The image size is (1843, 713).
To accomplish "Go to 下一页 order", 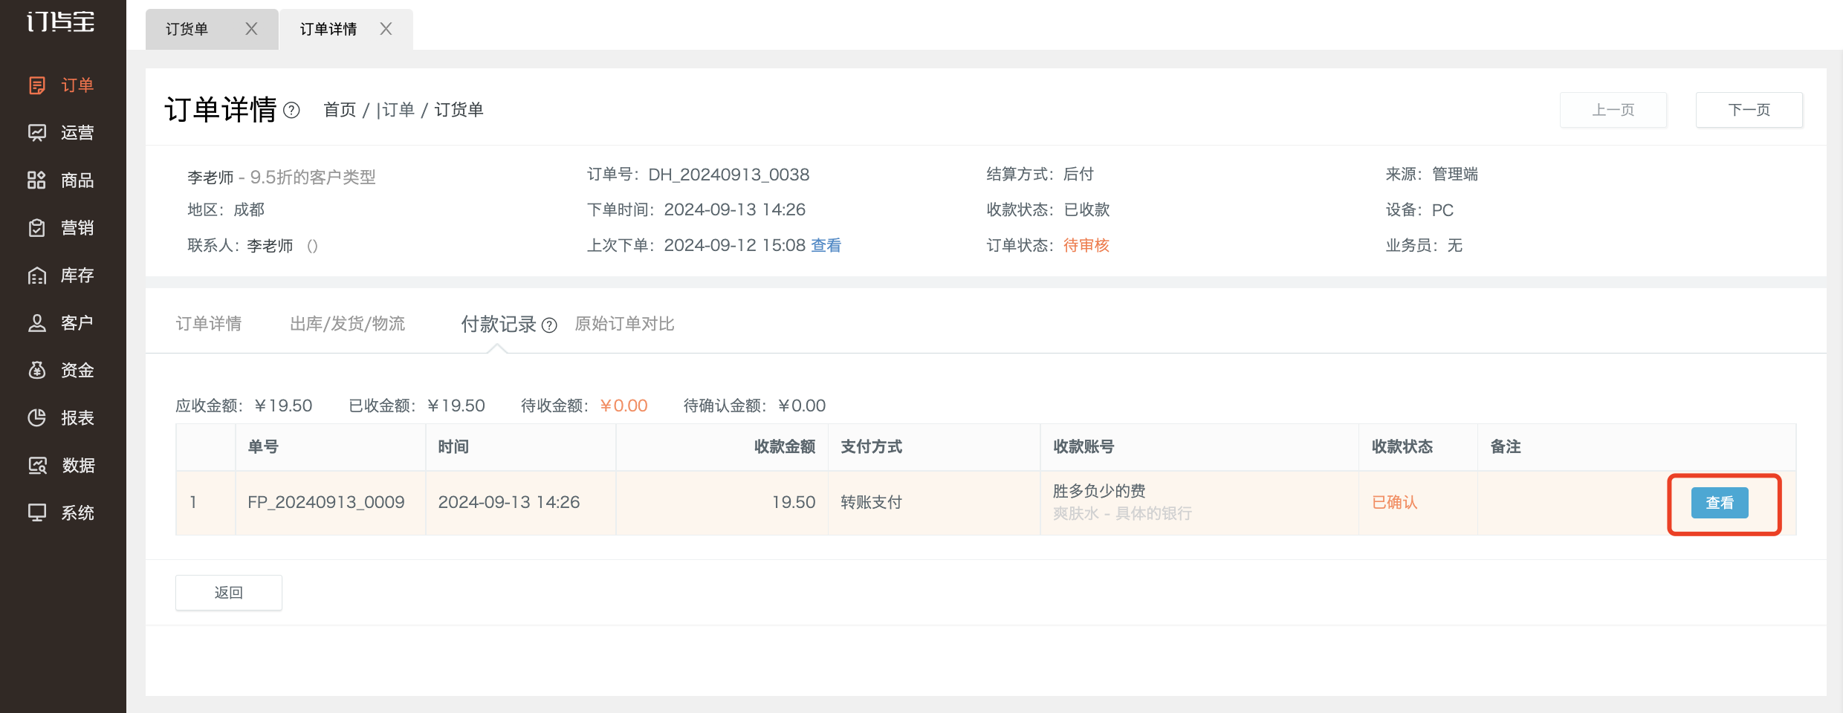I will click(x=1749, y=110).
